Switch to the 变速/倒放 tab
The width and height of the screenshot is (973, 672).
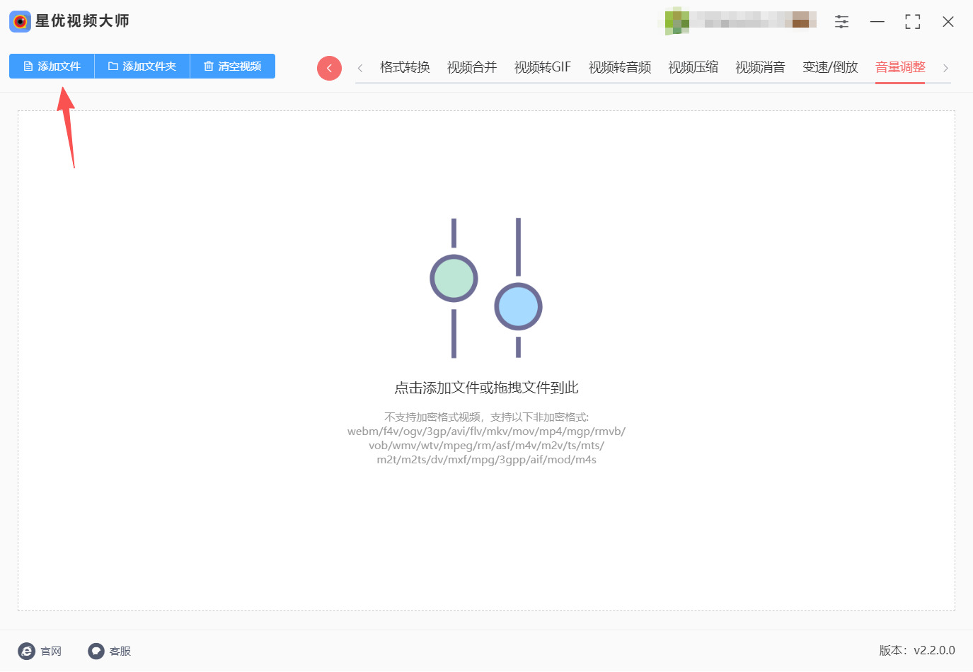coord(830,67)
